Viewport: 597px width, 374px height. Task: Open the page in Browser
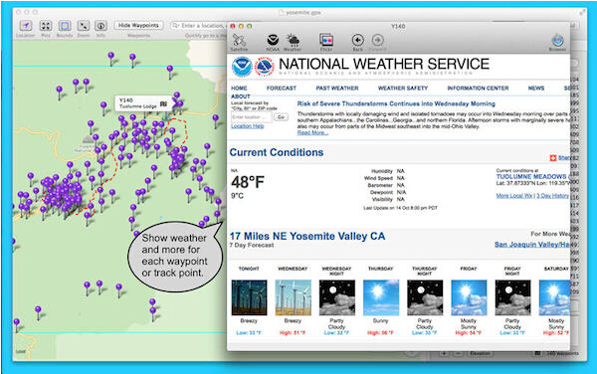(x=557, y=41)
